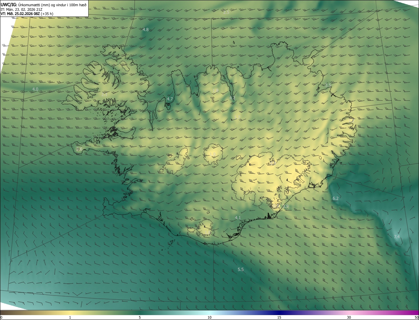Click the 30 tick on the color scale
The image size is (419, 320).
point(349,318)
